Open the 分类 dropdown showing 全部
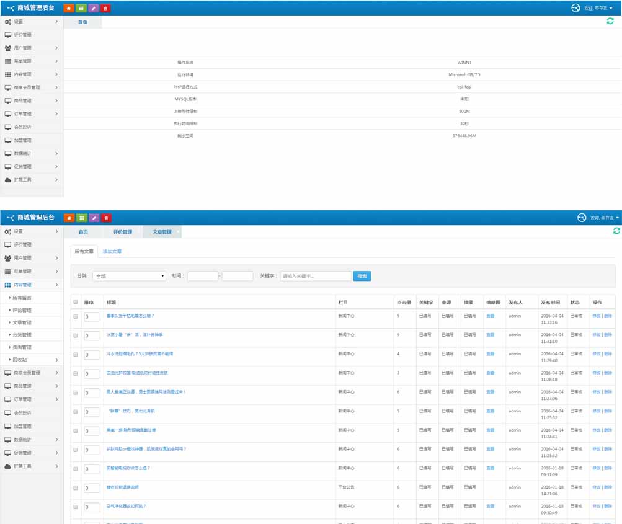This screenshot has width=622, height=524. click(130, 276)
